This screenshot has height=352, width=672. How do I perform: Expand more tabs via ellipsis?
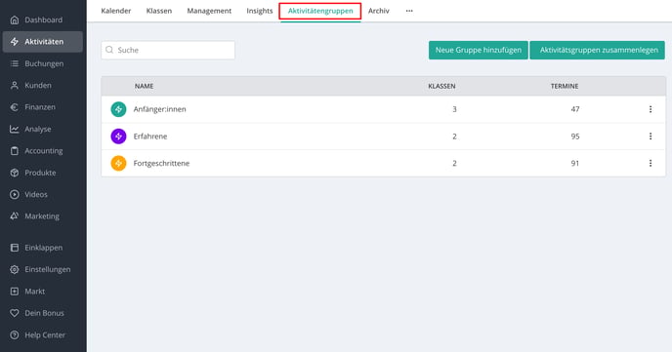[409, 11]
